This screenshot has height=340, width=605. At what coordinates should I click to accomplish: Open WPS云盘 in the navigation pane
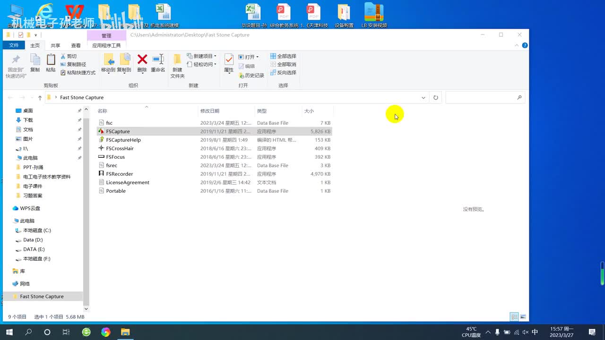click(30, 208)
